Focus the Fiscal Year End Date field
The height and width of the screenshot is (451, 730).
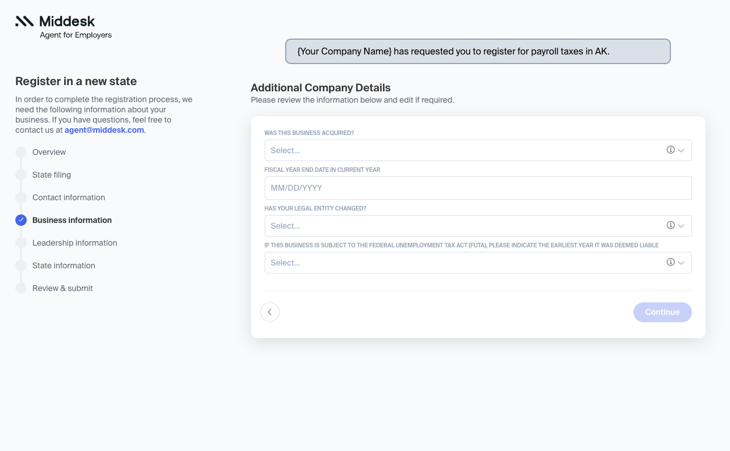click(x=478, y=188)
